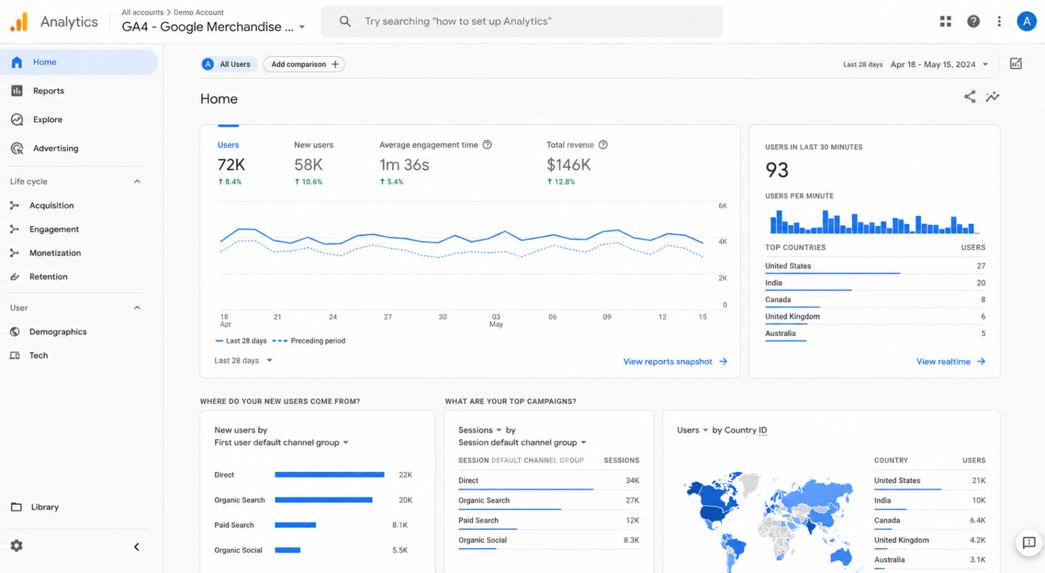
Task: Open the Advertising section
Action: pos(56,148)
